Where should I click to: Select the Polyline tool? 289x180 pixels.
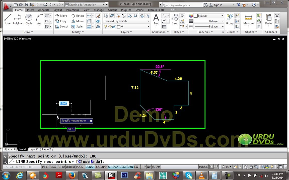point(18,19)
